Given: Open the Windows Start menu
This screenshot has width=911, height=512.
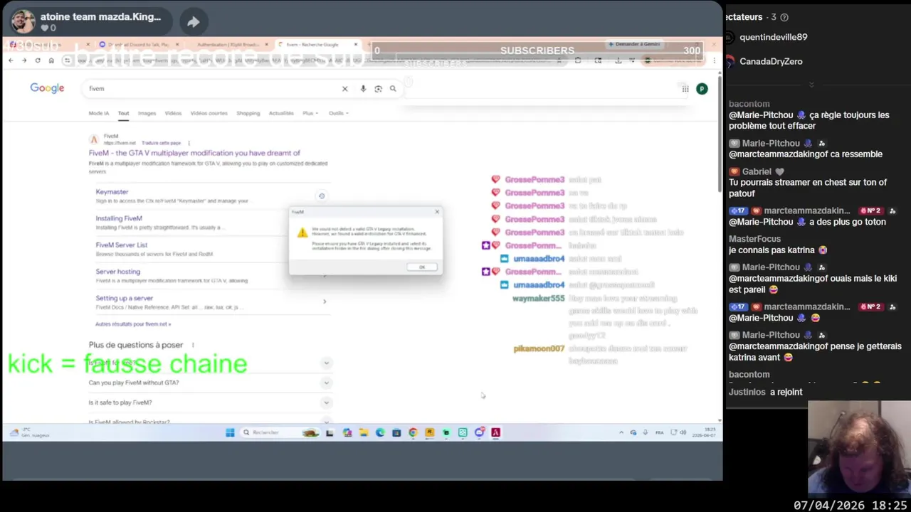Looking at the screenshot, I should click(230, 432).
